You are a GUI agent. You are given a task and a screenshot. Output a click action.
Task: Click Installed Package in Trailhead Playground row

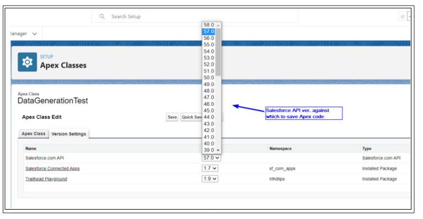(379, 179)
